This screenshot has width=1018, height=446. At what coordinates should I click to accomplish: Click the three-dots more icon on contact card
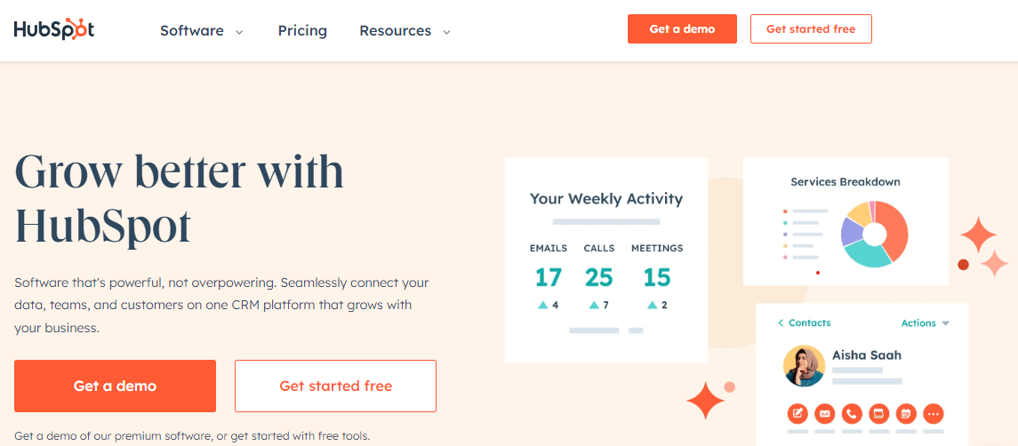click(934, 413)
